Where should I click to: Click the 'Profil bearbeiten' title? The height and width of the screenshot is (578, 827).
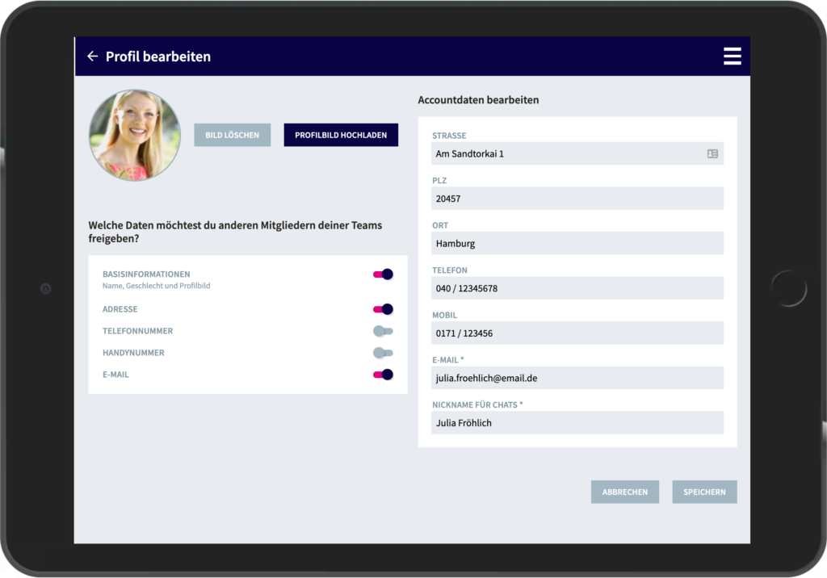158,57
